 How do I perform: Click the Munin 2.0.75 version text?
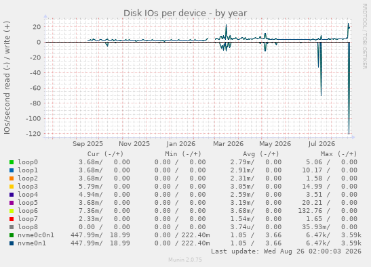coord(185,260)
